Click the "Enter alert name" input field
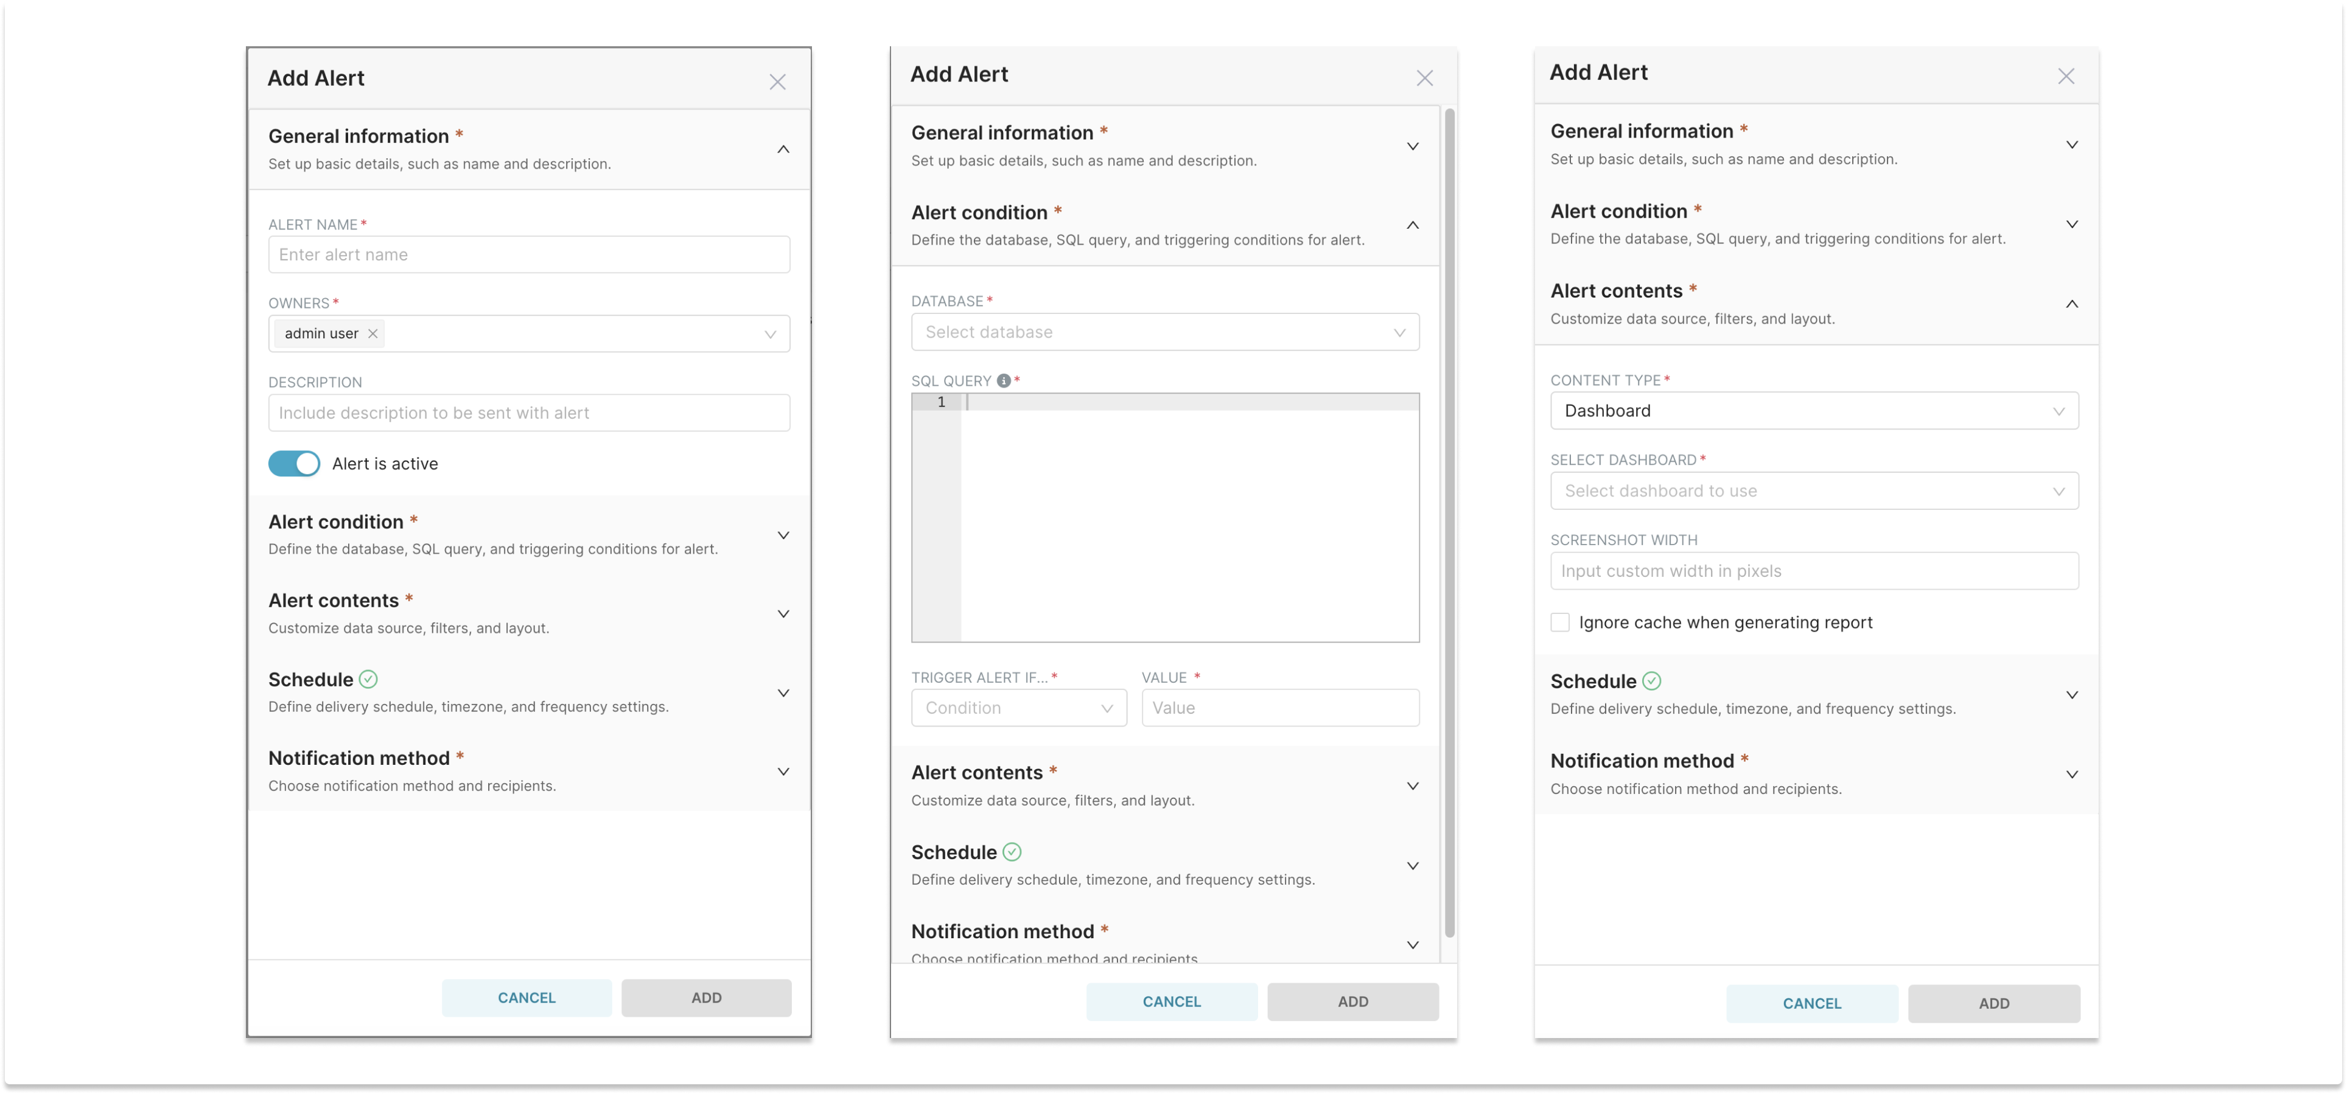Screen dimensions: 2347x1094 pyautogui.click(x=528, y=254)
